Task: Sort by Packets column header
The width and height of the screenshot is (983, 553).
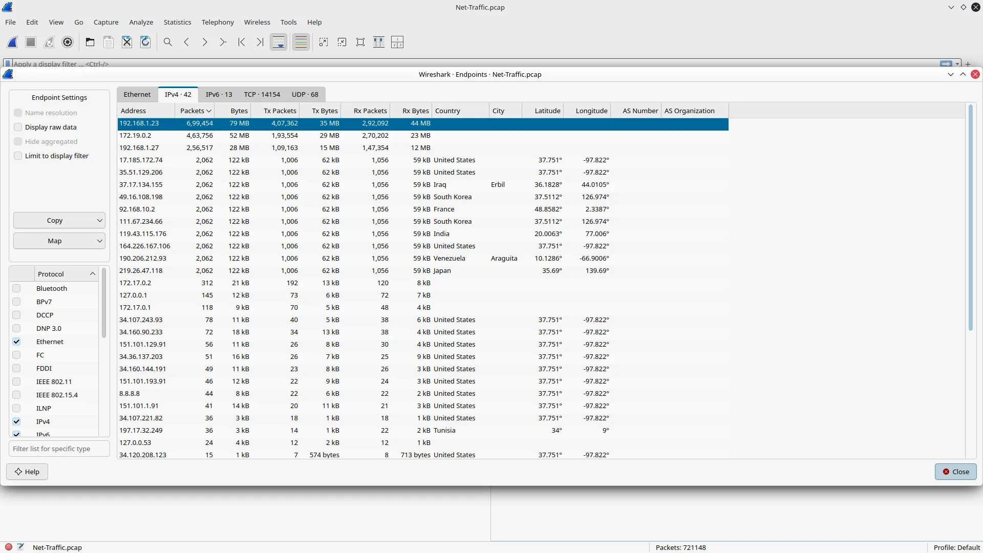Action: 195,111
